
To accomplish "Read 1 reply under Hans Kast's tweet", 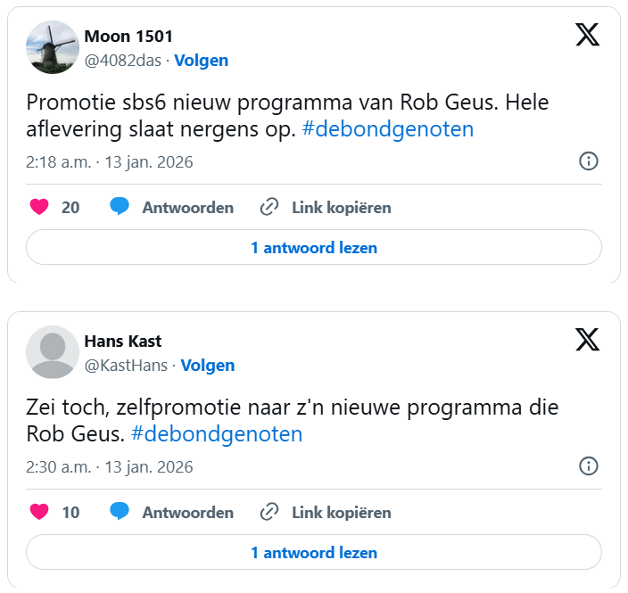I will click(x=314, y=553).
